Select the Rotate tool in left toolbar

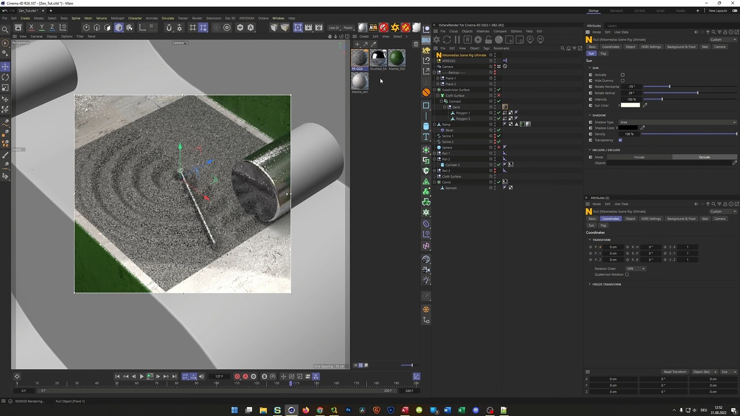pyautogui.click(x=5, y=77)
